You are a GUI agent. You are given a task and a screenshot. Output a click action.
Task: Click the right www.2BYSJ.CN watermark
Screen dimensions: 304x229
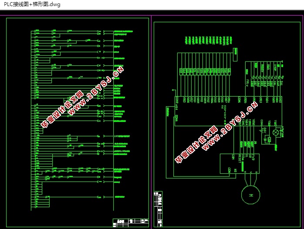230,126
